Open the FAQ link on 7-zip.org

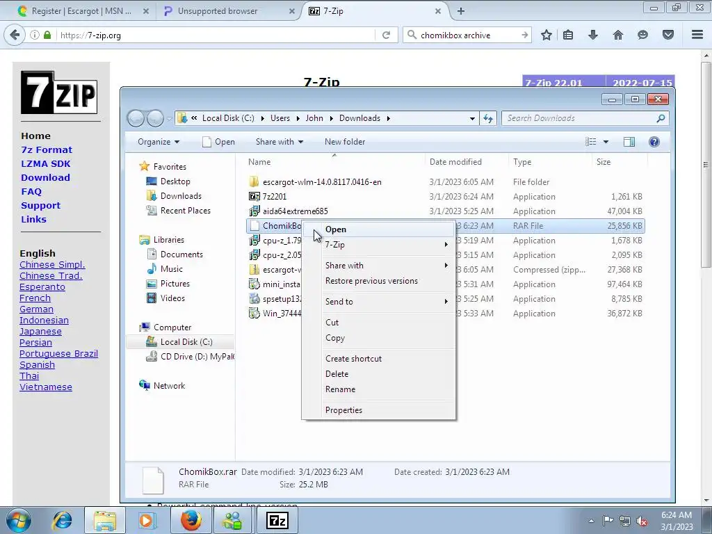click(31, 192)
